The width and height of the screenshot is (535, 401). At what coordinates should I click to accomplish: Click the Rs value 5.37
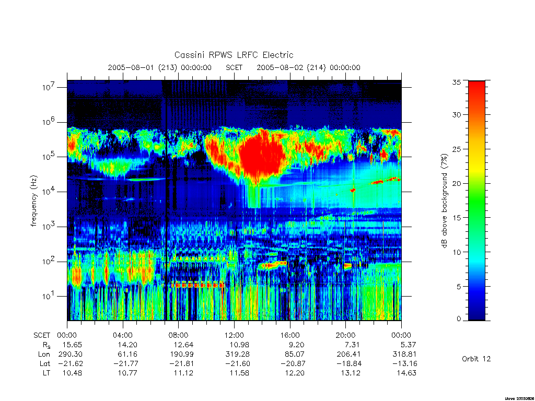coord(408,345)
